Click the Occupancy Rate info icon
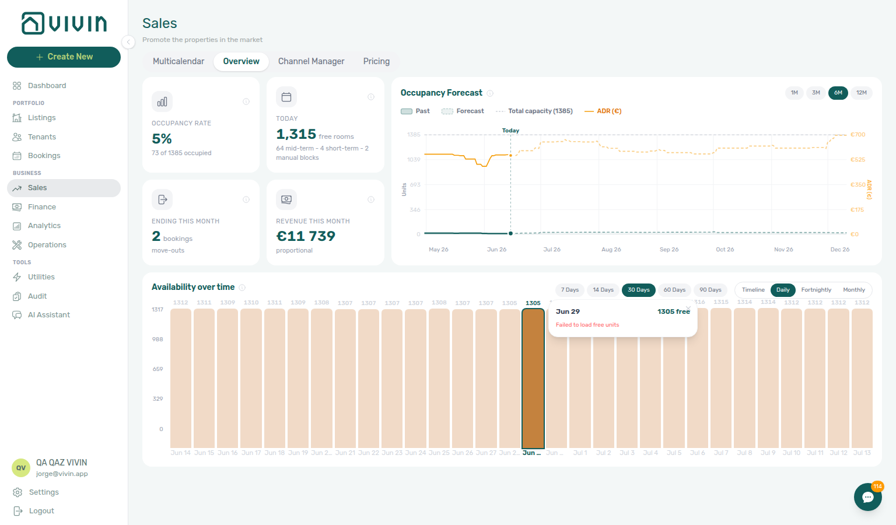The image size is (896, 525). [x=246, y=101]
